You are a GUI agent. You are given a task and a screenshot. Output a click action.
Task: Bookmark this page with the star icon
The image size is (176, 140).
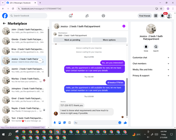[161, 9]
